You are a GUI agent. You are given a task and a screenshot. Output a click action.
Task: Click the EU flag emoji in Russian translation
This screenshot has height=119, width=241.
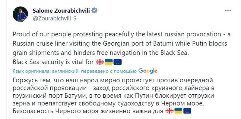pos(187,111)
